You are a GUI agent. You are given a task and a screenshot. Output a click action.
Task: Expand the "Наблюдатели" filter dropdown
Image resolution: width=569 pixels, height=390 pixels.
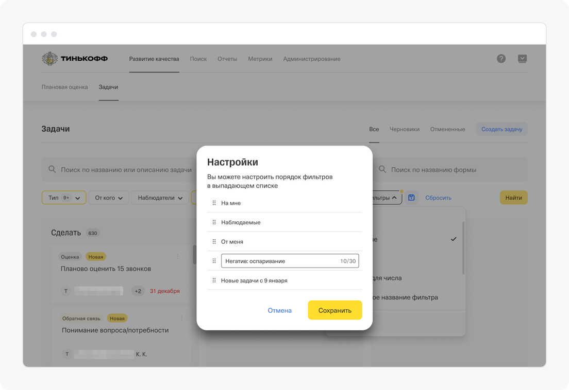pyautogui.click(x=160, y=198)
